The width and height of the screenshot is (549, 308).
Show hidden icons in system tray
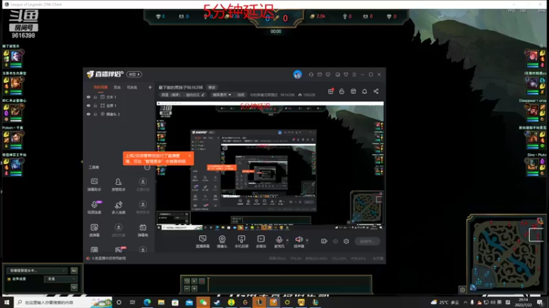[465, 303]
